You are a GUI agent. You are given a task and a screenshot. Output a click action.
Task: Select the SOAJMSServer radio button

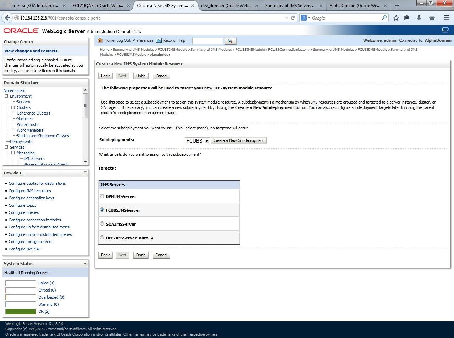[102, 223]
